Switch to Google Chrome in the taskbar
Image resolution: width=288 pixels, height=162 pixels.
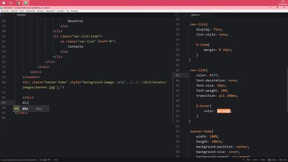(x=18, y=3)
